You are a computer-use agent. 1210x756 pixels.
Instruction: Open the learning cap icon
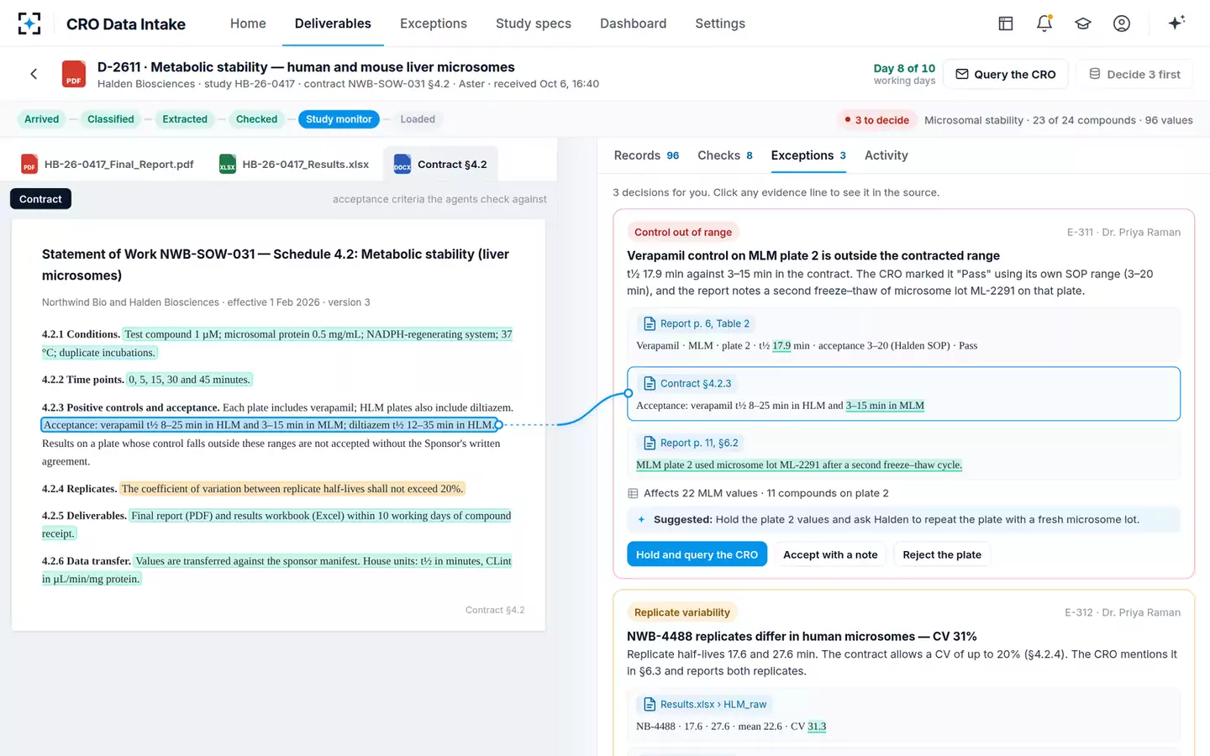pyautogui.click(x=1083, y=24)
